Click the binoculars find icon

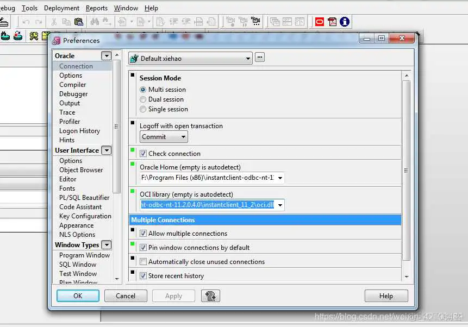95,22
